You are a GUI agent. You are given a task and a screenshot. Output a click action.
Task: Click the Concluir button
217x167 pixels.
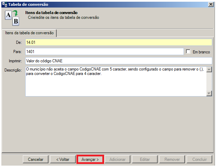199,159
